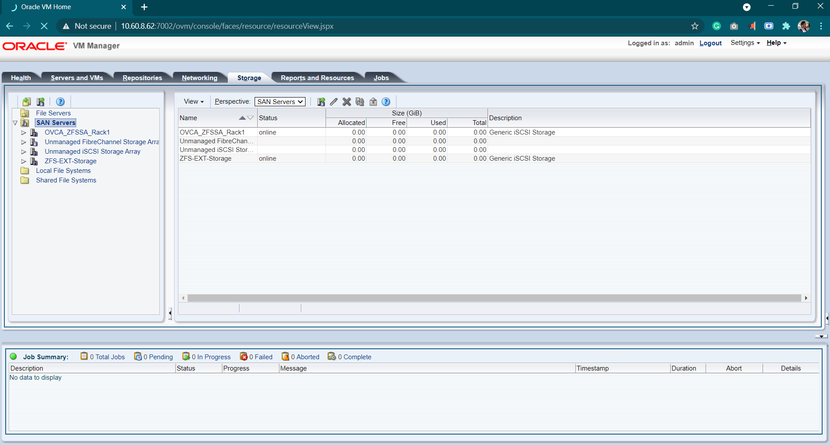Click the Logout link

point(710,43)
